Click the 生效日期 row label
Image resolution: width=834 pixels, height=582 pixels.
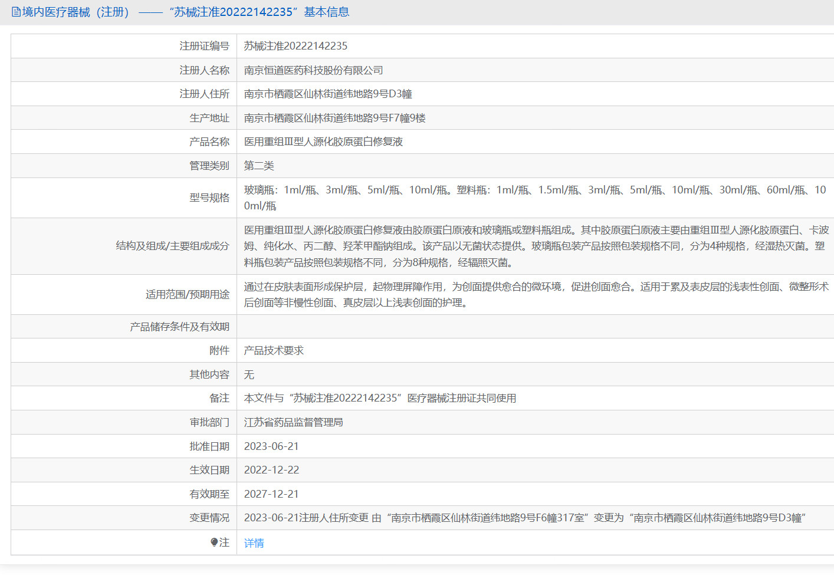pos(209,470)
